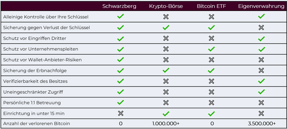Click Eigenverwahrung cross for Sicherung gegen Verlust
The image size is (287, 129).
tap(261, 28)
